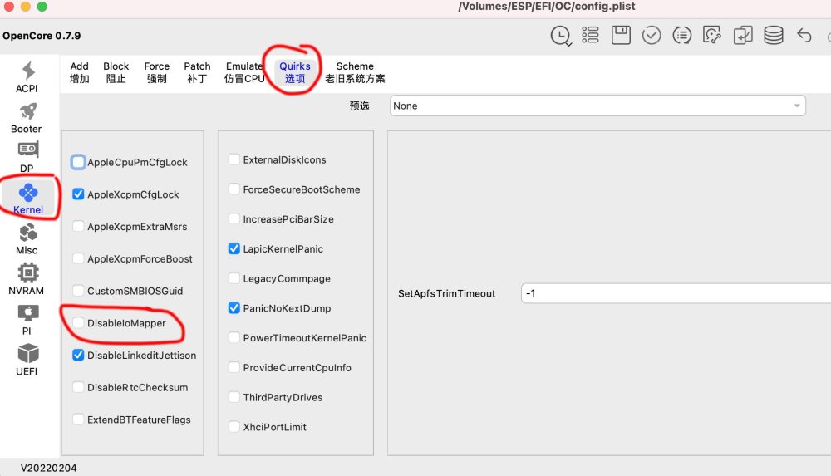This screenshot has width=831, height=476.
Task: Switch to the Emulate CPU tab
Action: tap(244, 72)
